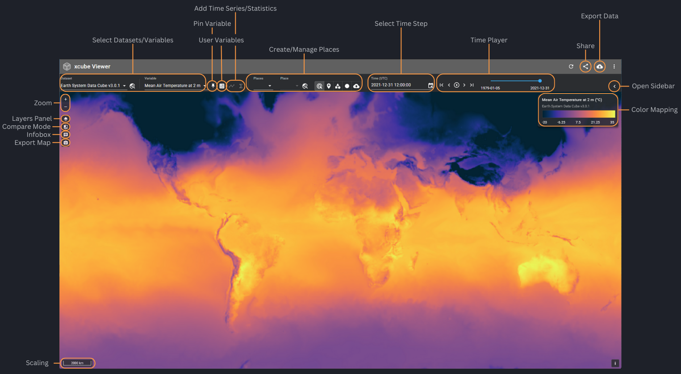Toggle the add point place tool
The image size is (681, 374).
click(329, 86)
